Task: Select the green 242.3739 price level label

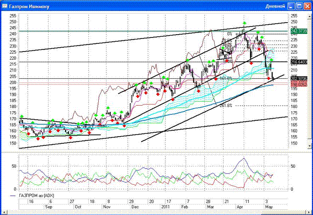Action: click(x=299, y=31)
